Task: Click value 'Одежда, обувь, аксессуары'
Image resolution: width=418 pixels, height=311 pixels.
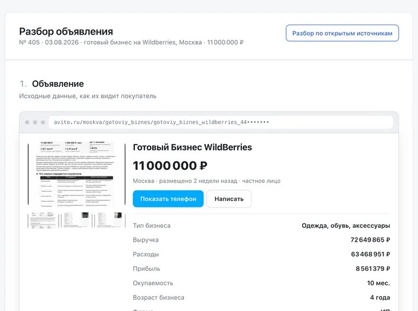Action: coord(346,226)
